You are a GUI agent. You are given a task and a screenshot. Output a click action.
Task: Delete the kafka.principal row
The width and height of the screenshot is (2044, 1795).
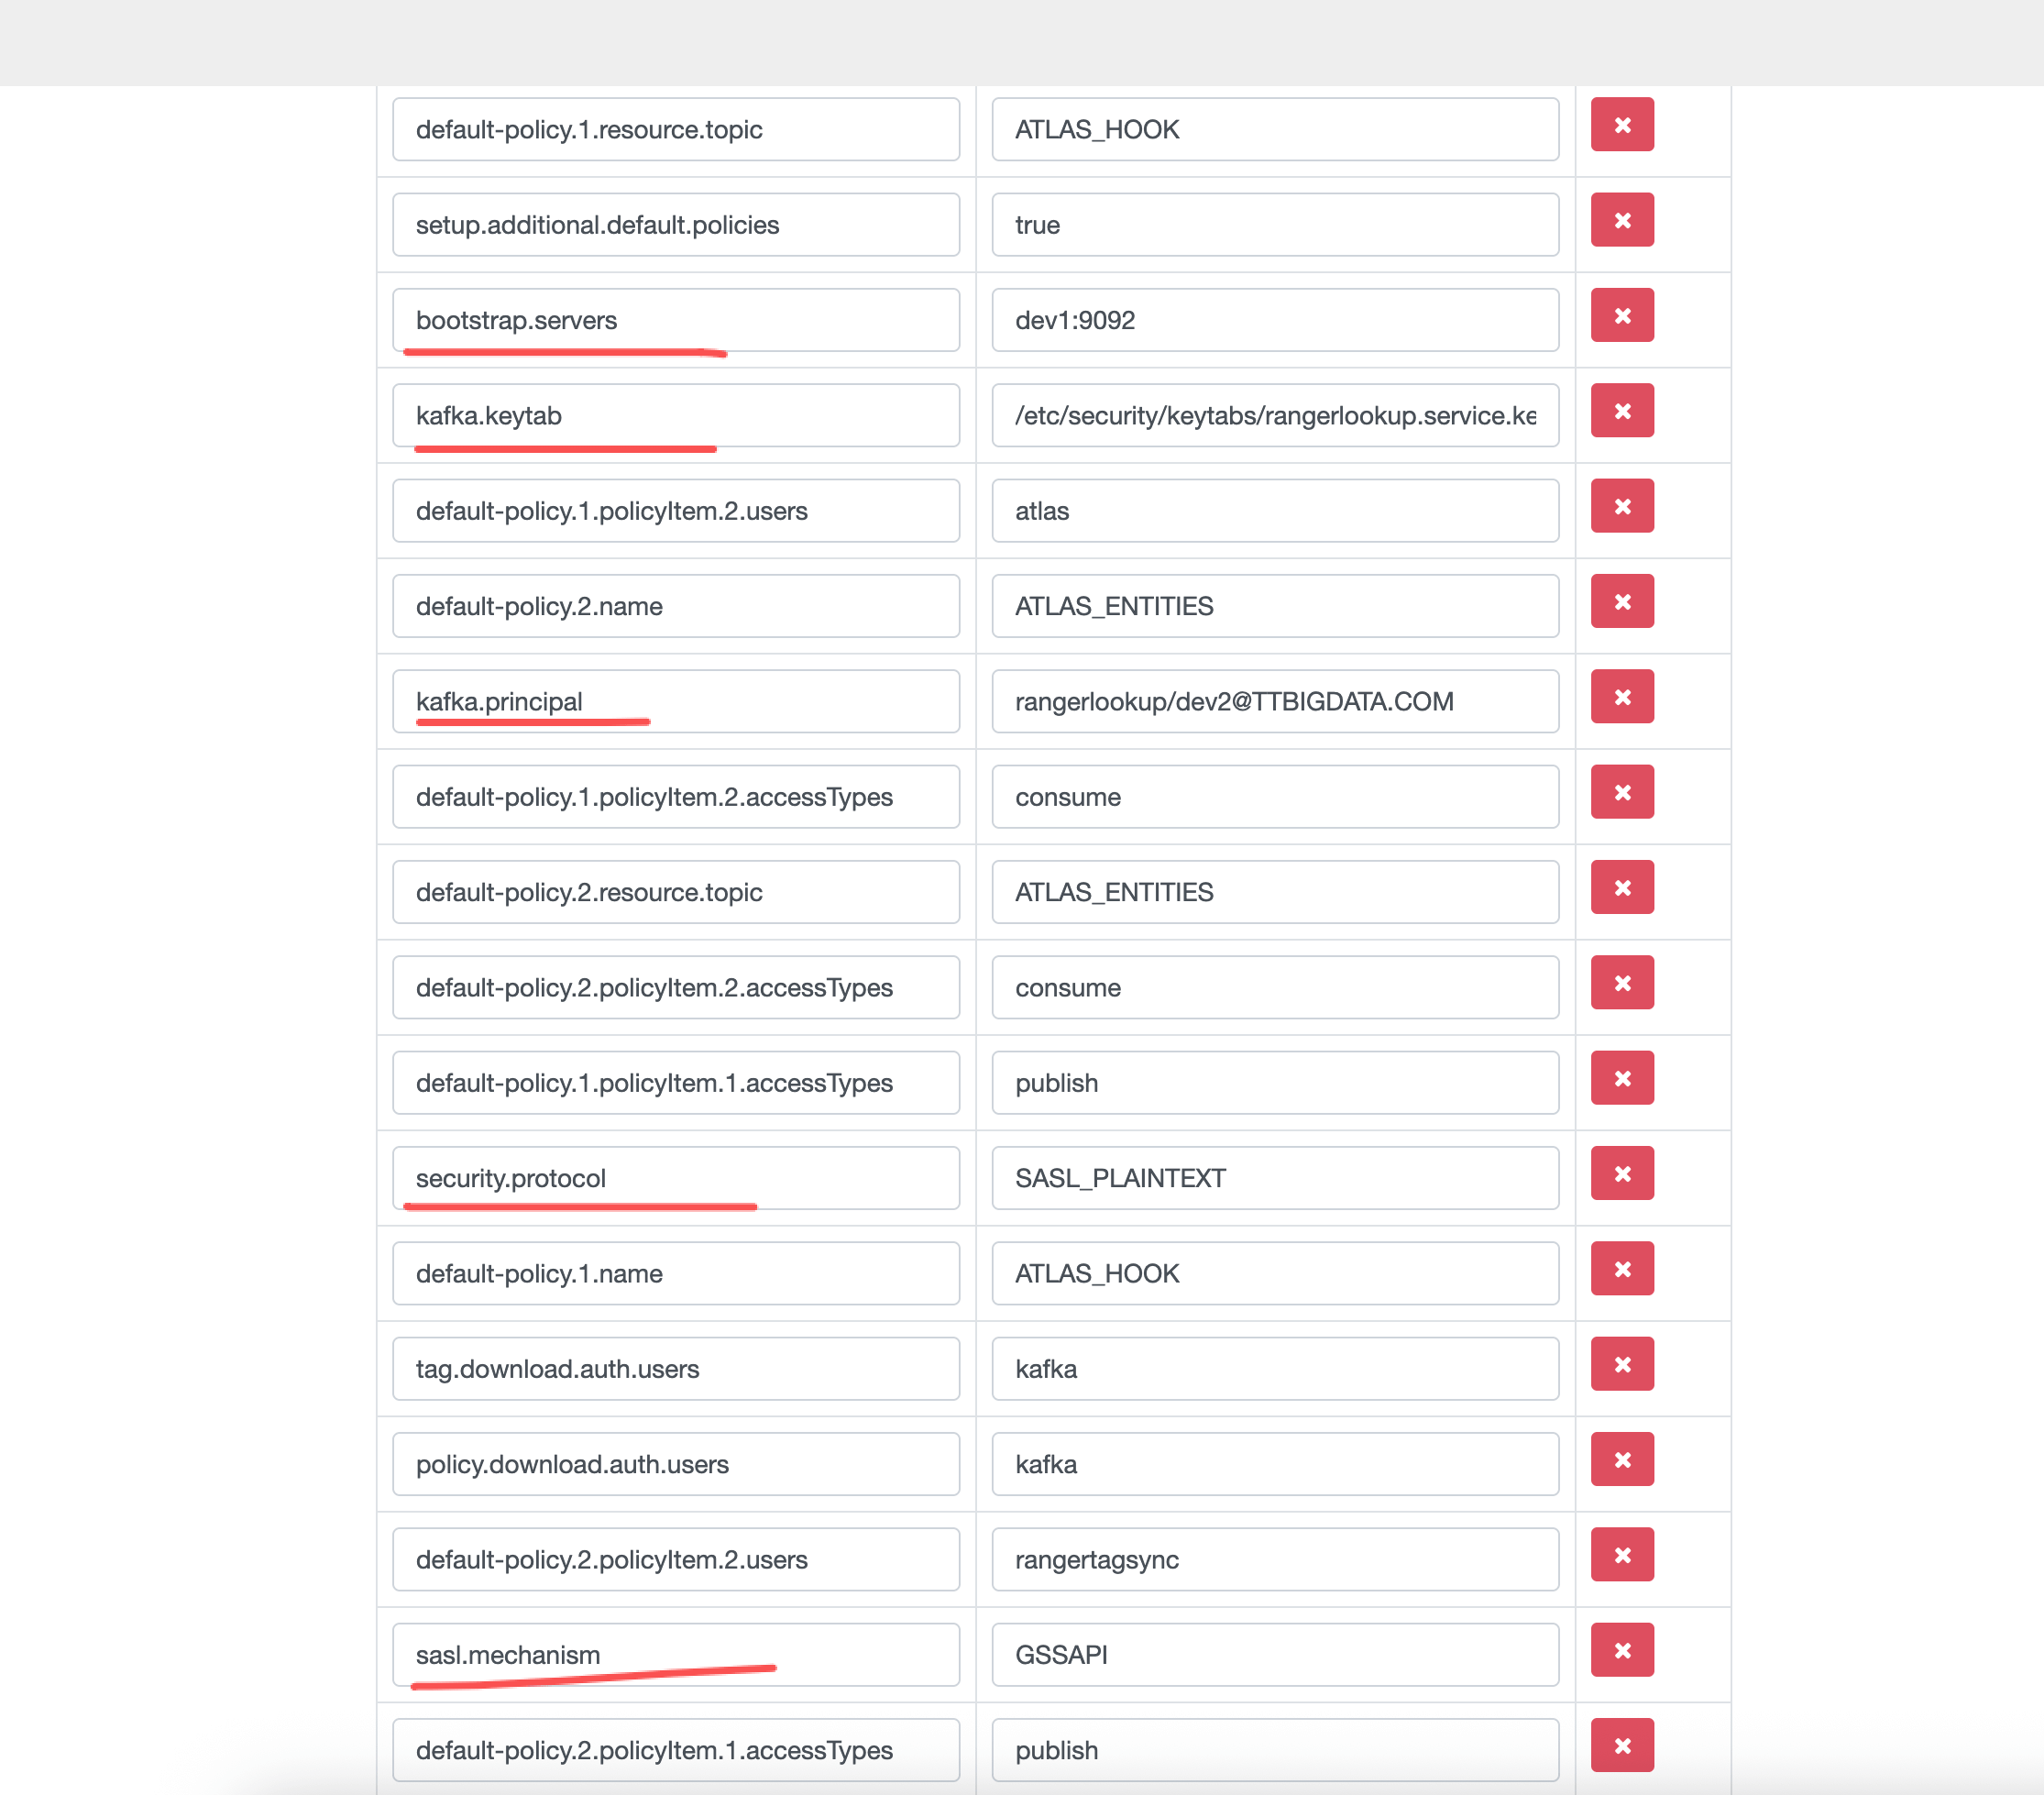[1621, 697]
